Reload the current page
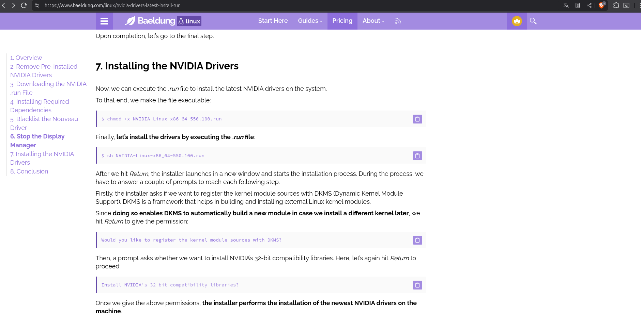 click(x=24, y=5)
